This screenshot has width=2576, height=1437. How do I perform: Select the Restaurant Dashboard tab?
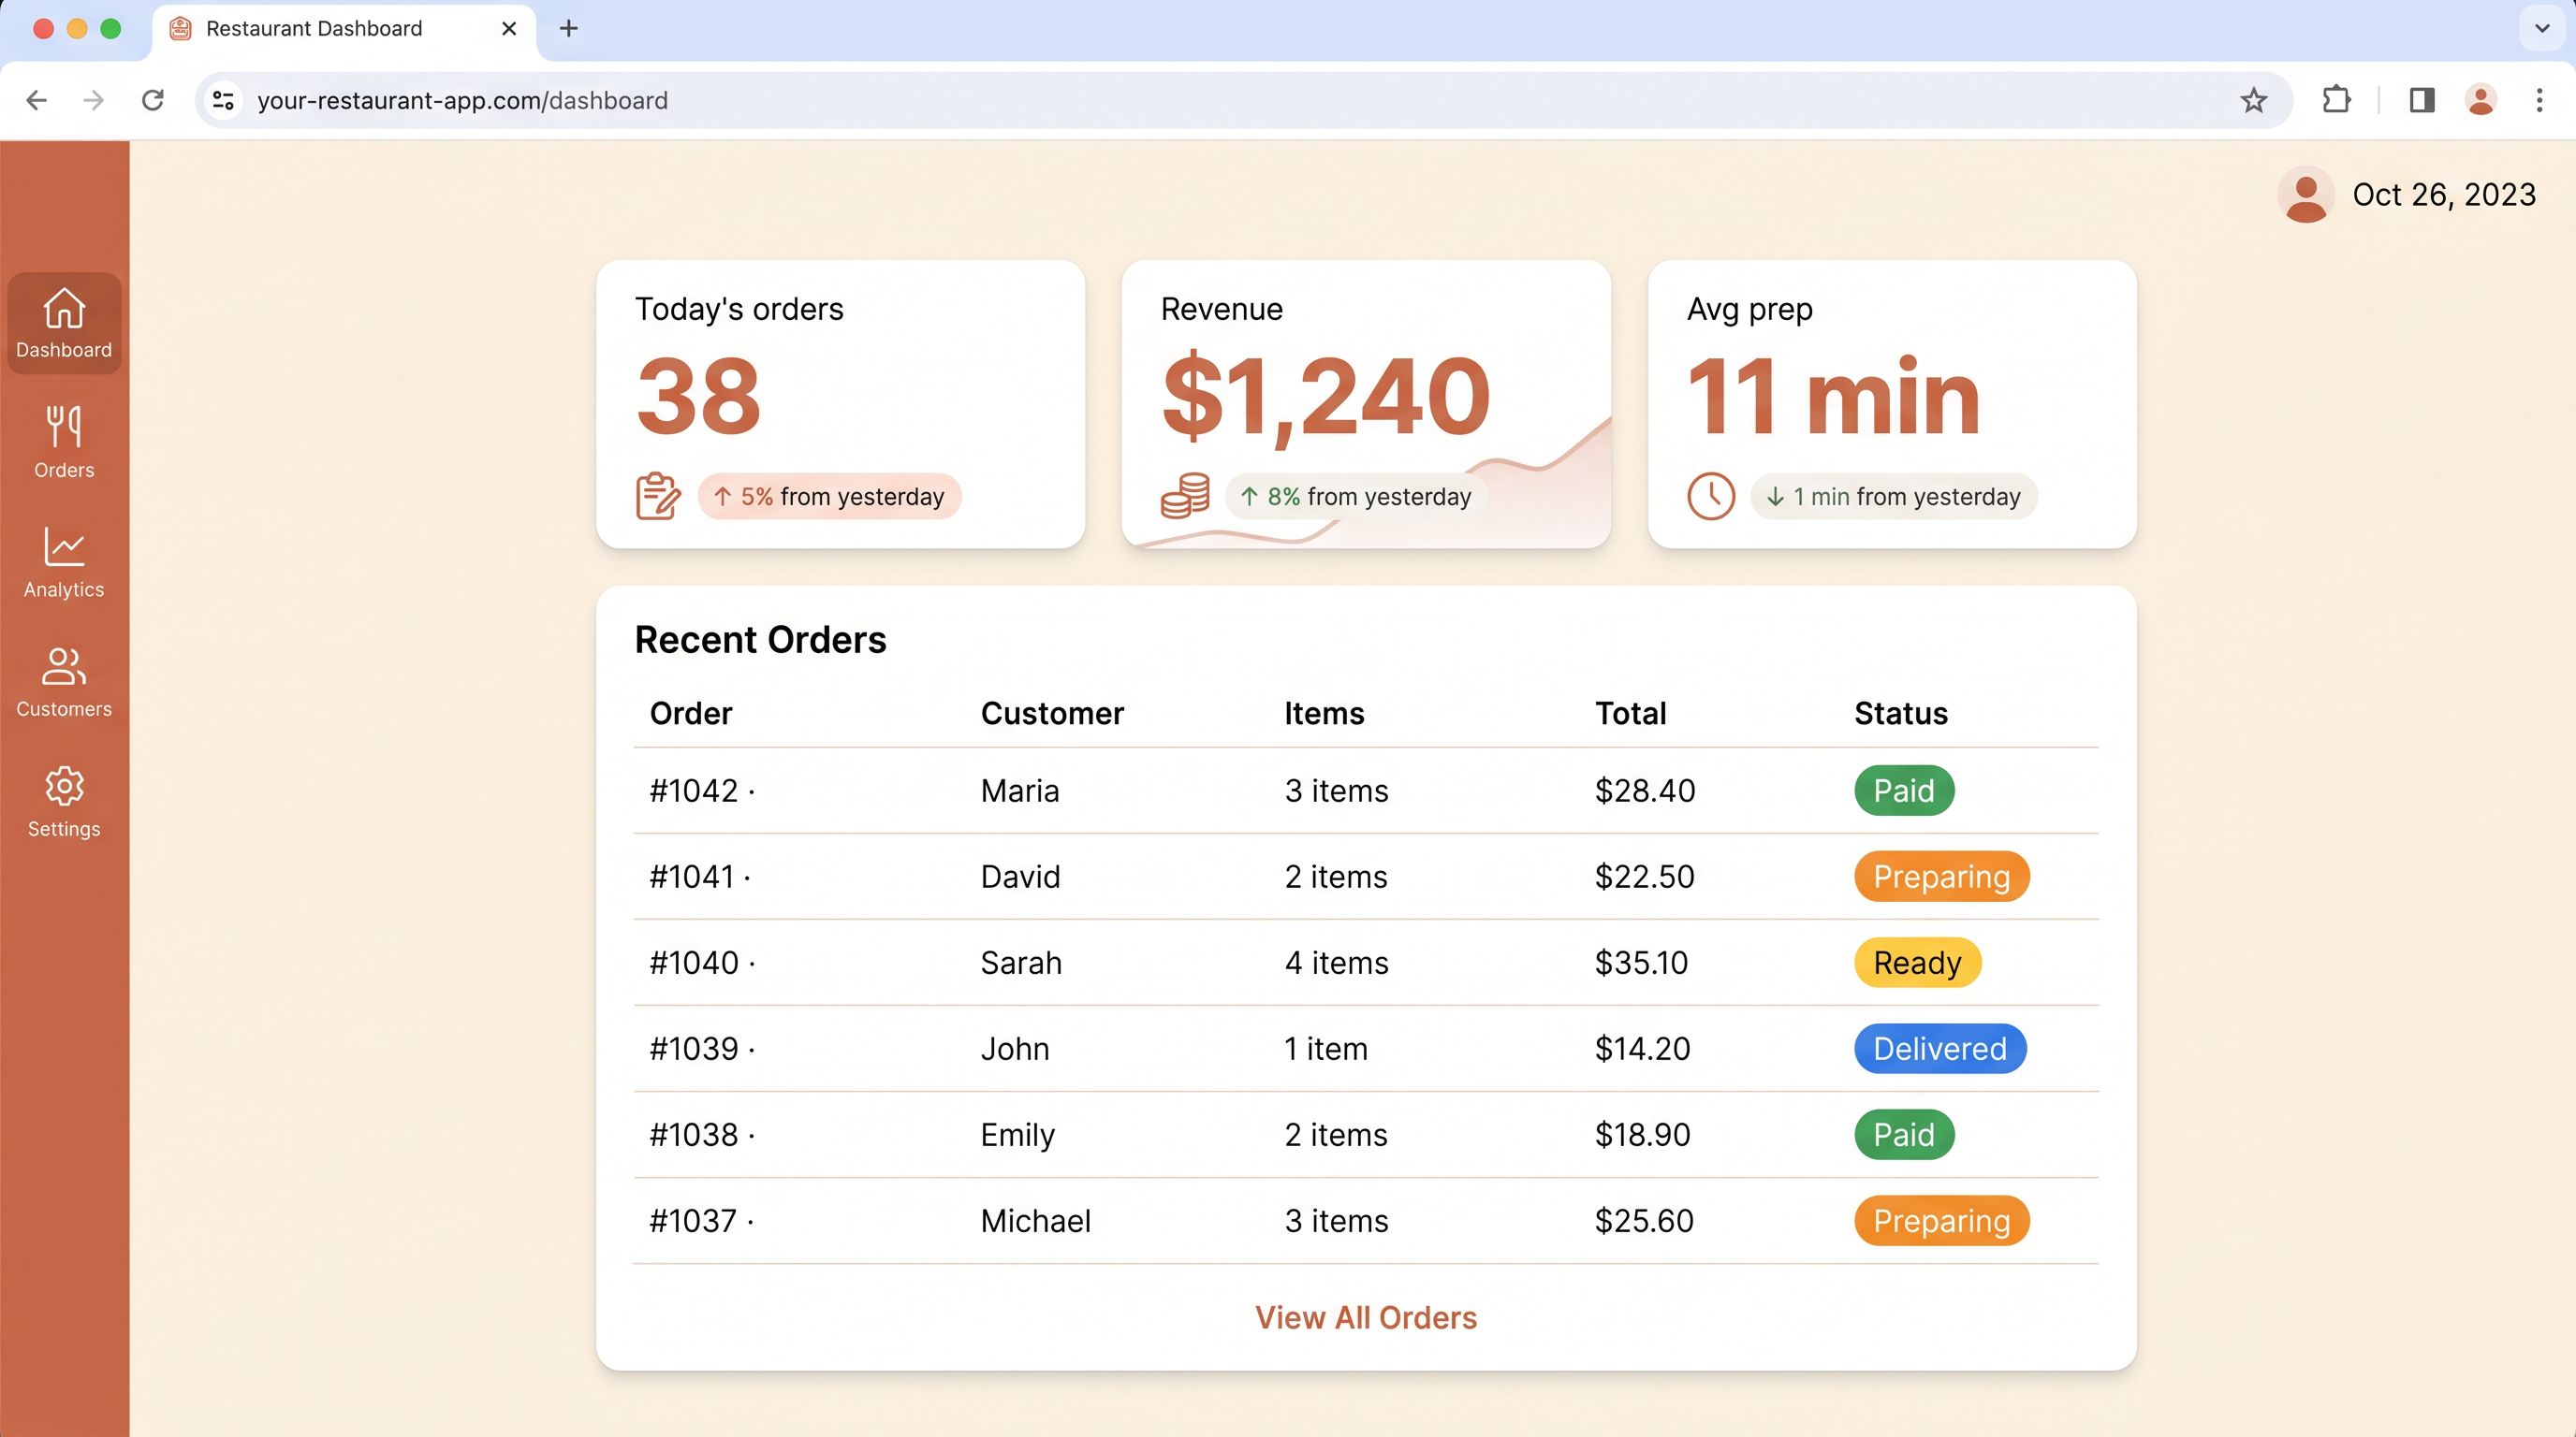click(344, 30)
